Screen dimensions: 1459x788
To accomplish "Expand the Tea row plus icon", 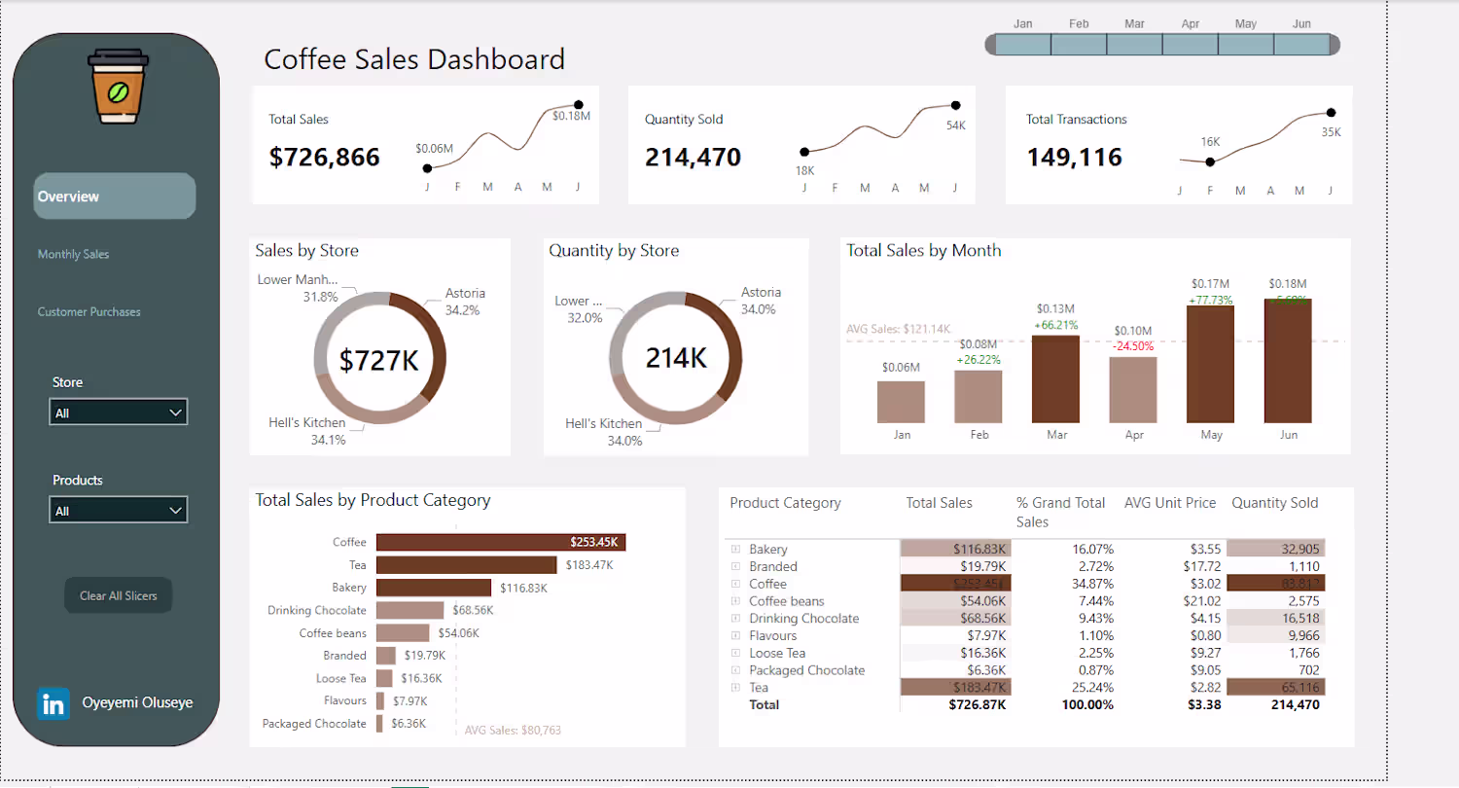I will point(735,688).
